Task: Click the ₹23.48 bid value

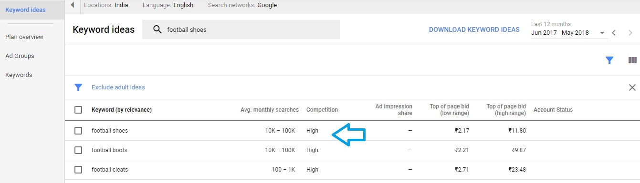Action: (517, 170)
